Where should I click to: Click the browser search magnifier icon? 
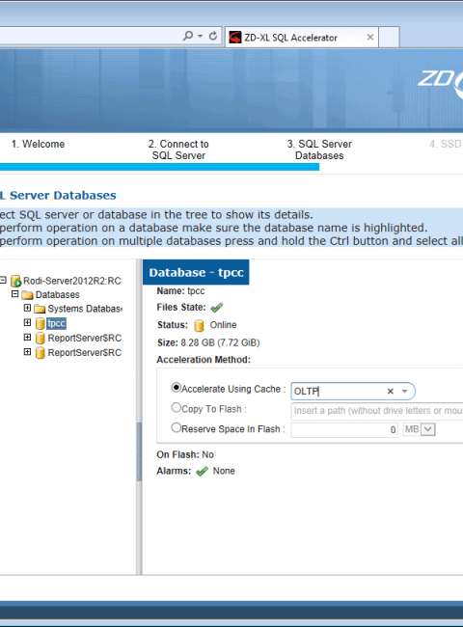(x=187, y=36)
